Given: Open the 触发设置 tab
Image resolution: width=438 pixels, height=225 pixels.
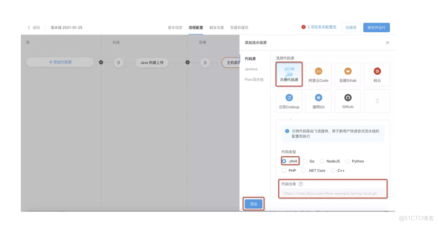Looking at the screenshot, I should click(216, 28).
